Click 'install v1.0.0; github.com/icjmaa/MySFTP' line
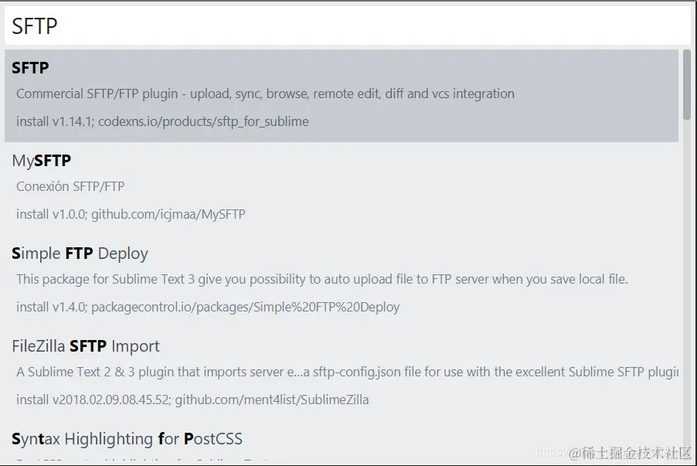The width and height of the screenshot is (697, 466). pyautogui.click(x=131, y=214)
